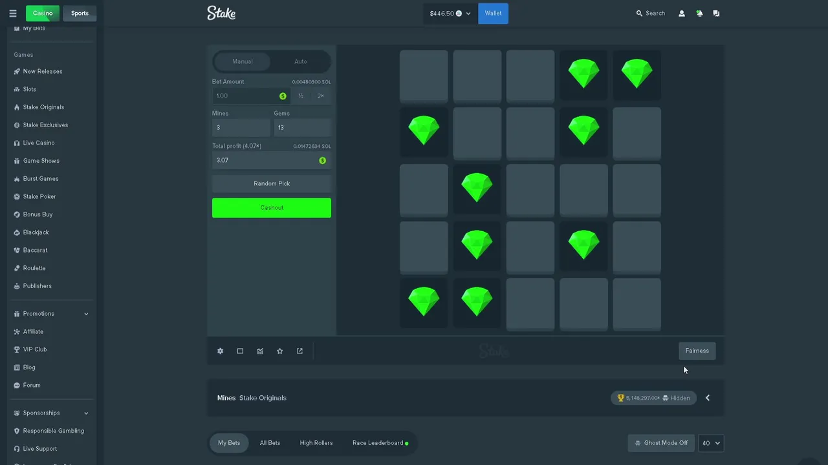The width and height of the screenshot is (828, 465).
Task: Open the Fairness button
Action: tap(697, 351)
